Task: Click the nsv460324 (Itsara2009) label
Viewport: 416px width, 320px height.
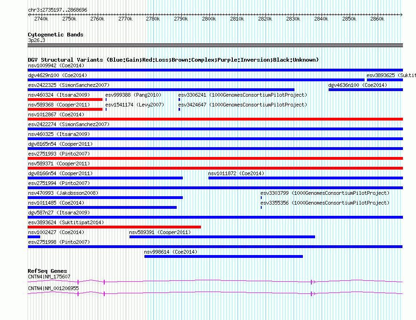Action: 59,95
